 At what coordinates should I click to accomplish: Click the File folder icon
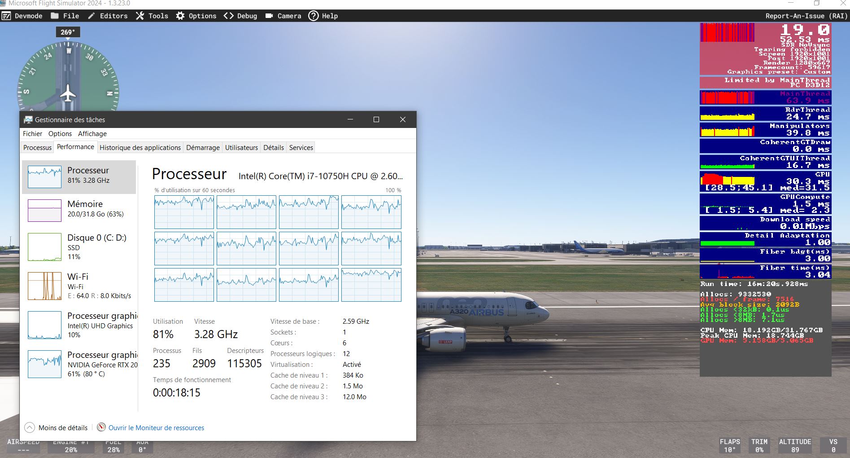tap(55, 16)
